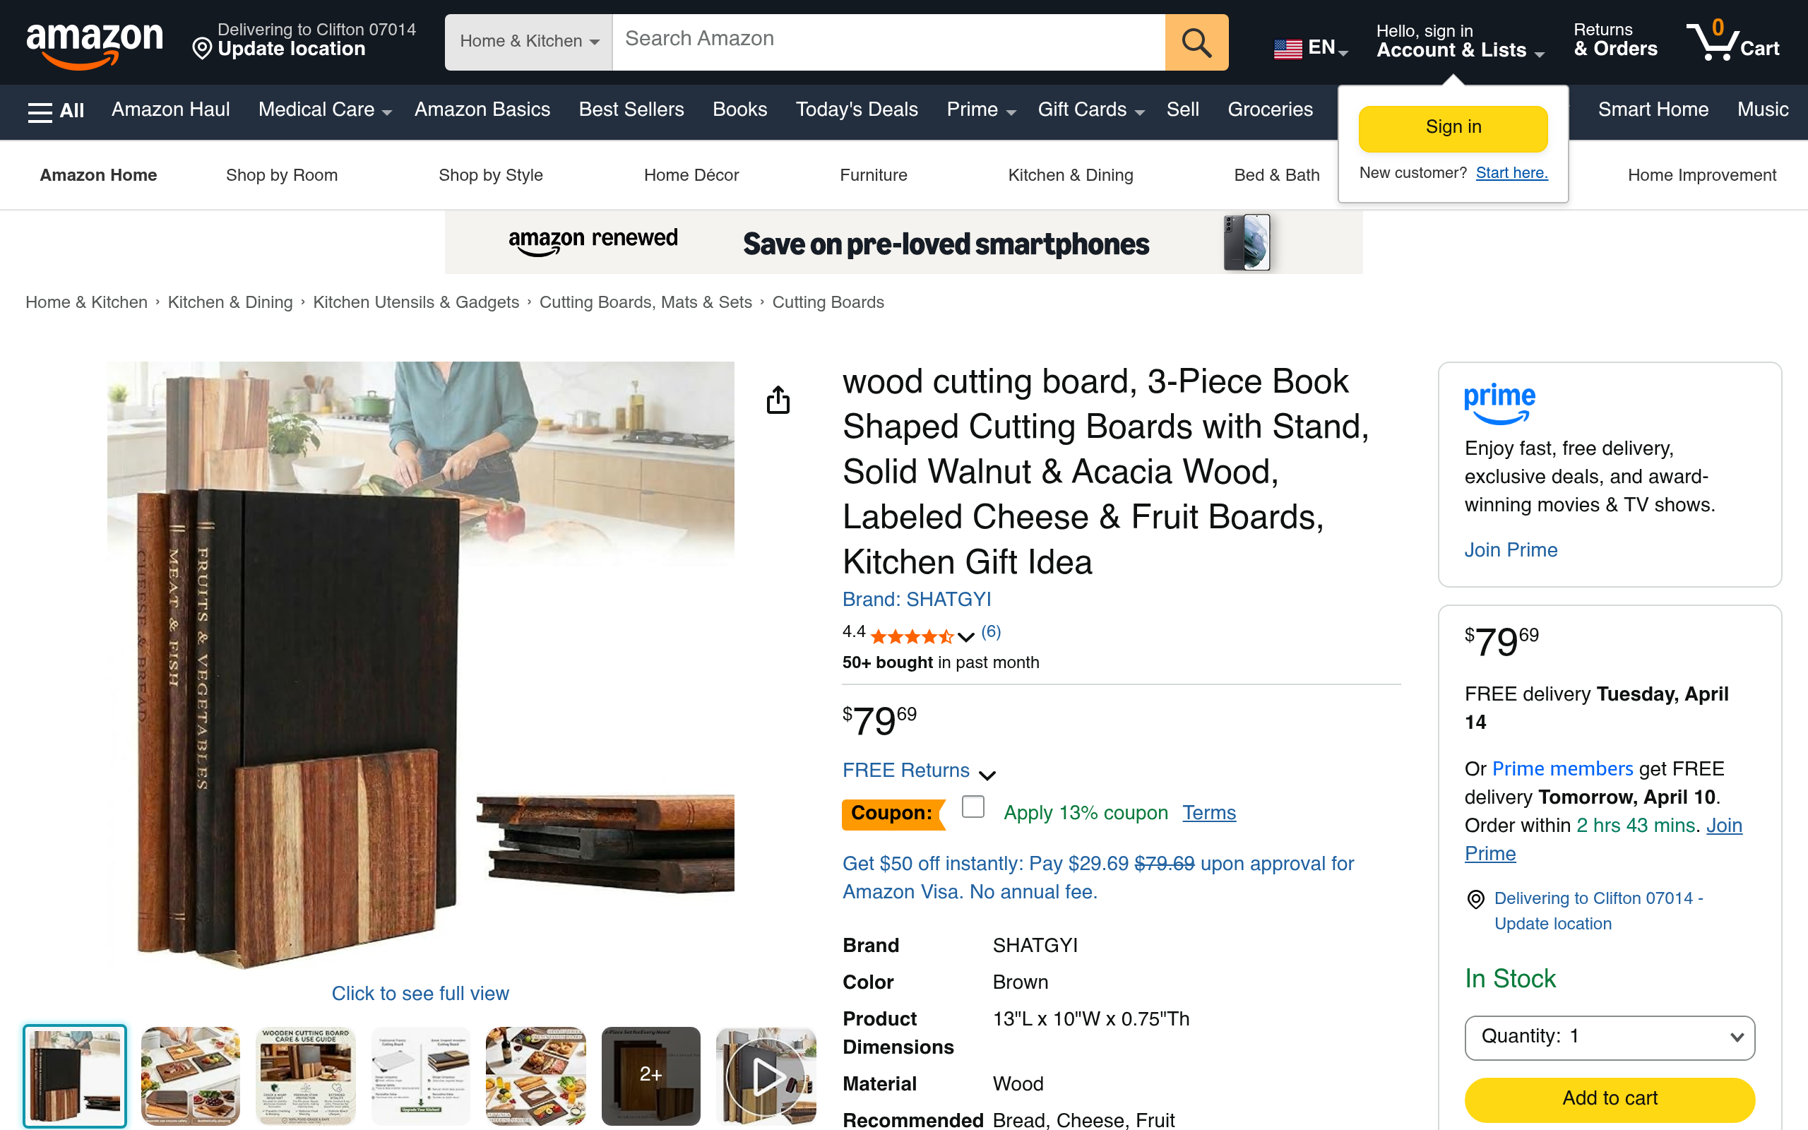1808x1130 pixels.
Task: Expand the star rating breakdown arrow
Action: point(965,637)
